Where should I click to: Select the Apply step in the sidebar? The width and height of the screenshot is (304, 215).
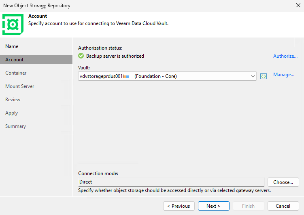12,113
